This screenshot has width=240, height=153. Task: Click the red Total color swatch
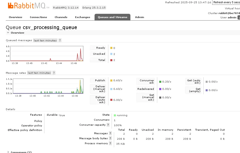coord(111,60)
